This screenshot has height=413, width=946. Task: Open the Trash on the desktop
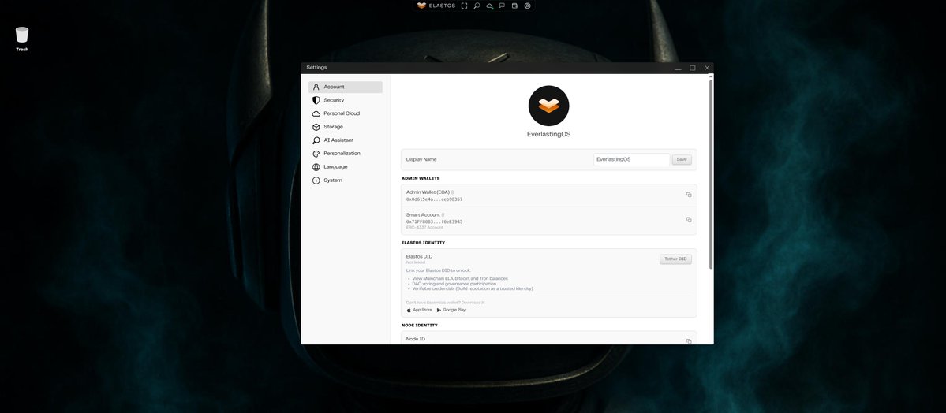[22, 39]
